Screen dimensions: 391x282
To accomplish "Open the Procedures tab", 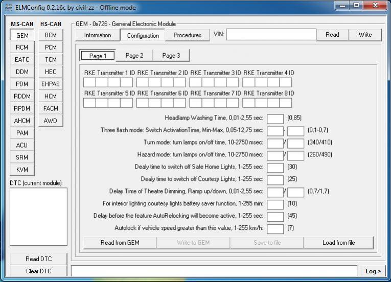I will (x=187, y=35).
